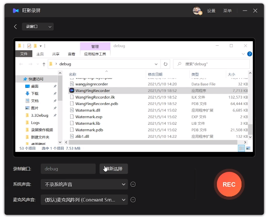Select 快速访问 in navigation pane
This screenshot has width=268, height=220.
[x=36, y=79]
